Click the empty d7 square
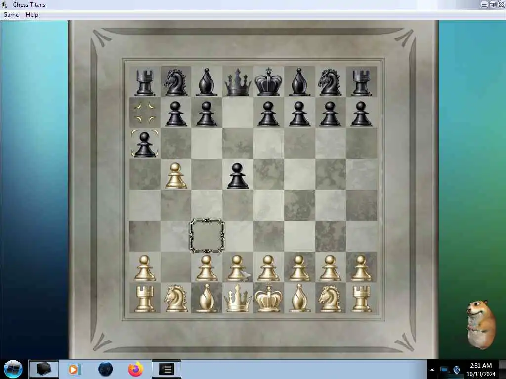The width and height of the screenshot is (506, 379). [x=238, y=113]
